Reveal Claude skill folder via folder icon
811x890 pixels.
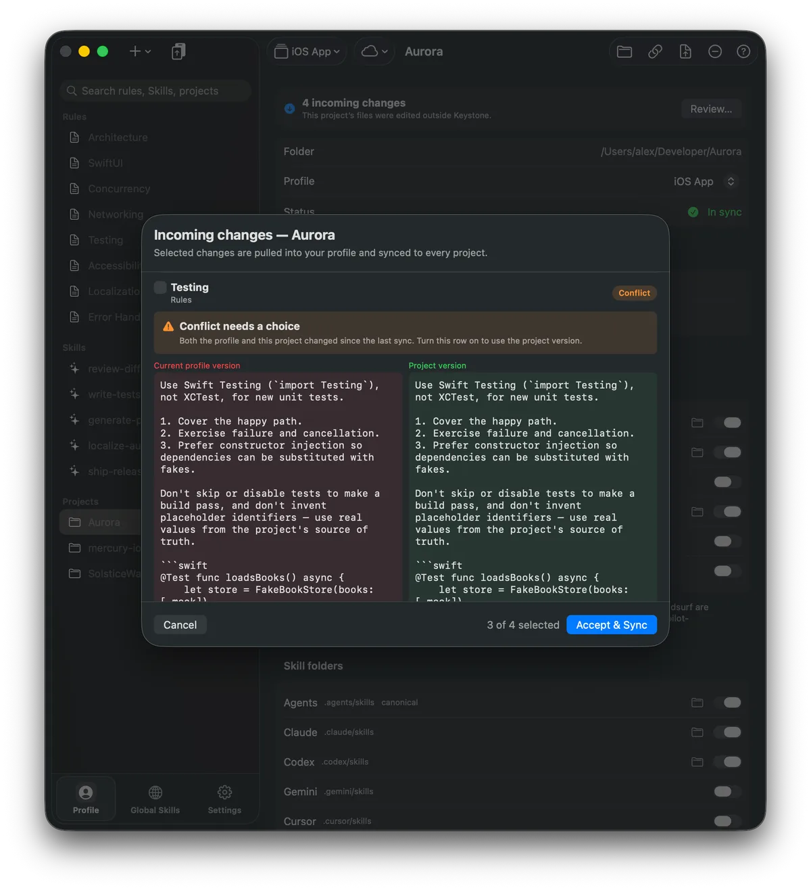click(x=697, y=732)
